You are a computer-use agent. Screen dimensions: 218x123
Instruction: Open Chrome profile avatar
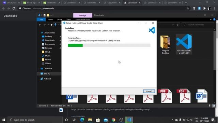209,8
